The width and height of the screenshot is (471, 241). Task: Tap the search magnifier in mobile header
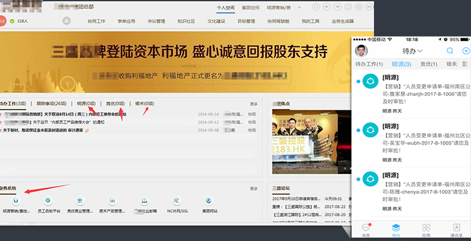coord(450,51)
